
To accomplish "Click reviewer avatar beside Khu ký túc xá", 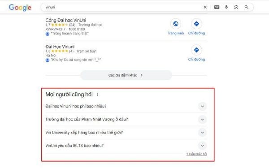I will point(48,60).
